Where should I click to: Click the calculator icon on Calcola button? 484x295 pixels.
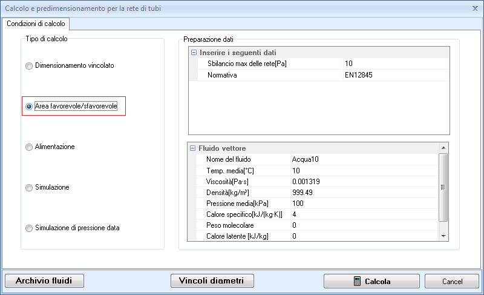tap(358, 282)
